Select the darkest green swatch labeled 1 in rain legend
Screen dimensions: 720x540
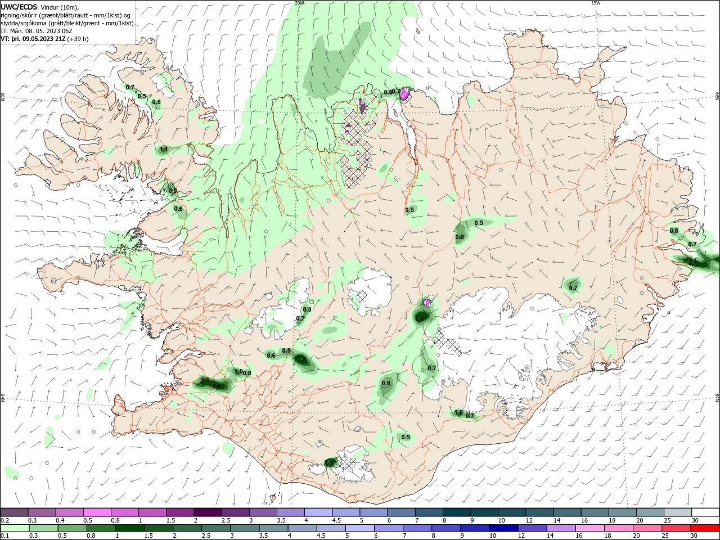[x=129, y=528]
